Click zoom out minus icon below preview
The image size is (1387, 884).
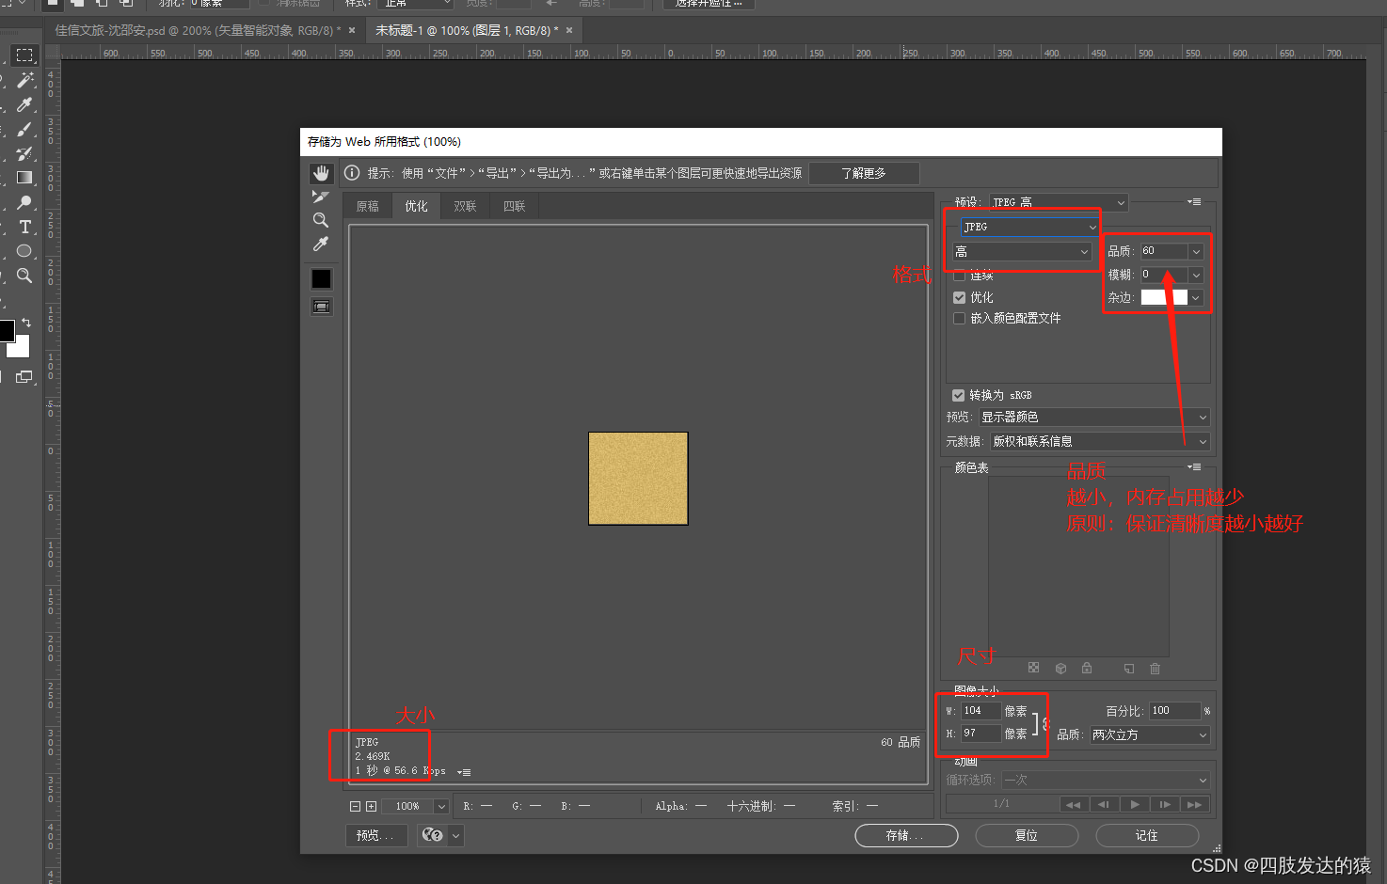pos(355,806)
